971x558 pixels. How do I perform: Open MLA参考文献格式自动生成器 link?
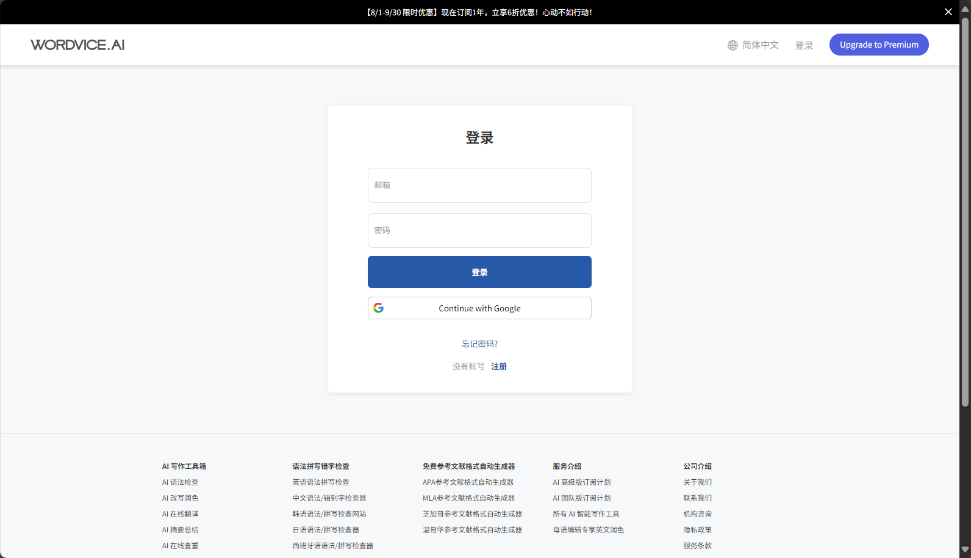[468, 498]
